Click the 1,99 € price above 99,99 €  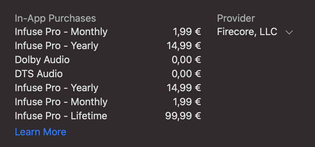(x=187, y=102)
